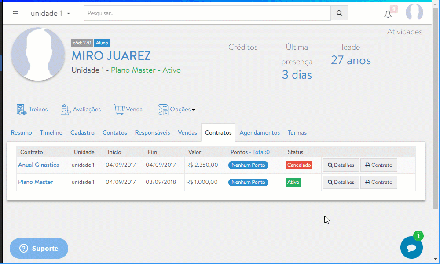Open the chat bubble in bottom corner

[x=411, y=247]
